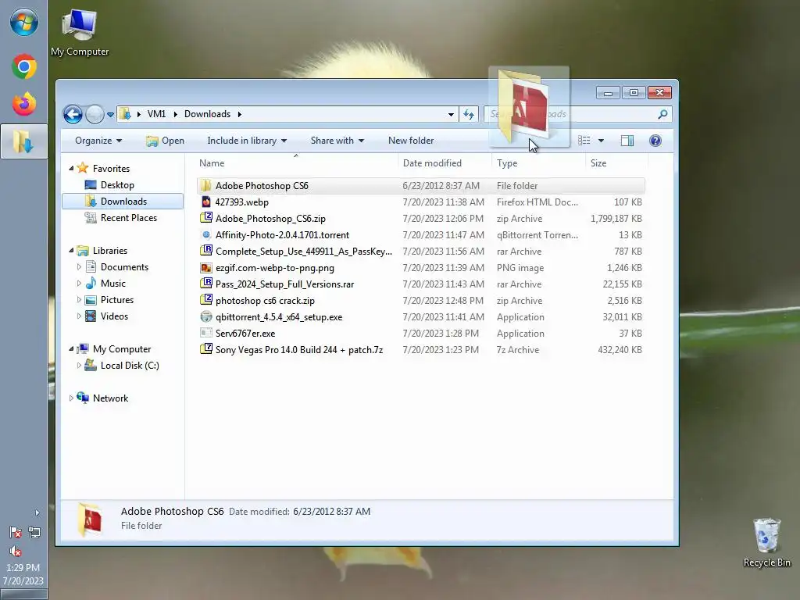Click the network tray icon
The image size is (800, 600).
[34, 533]
